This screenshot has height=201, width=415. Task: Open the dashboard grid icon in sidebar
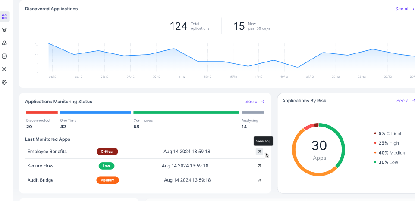[x=4, y=17]
